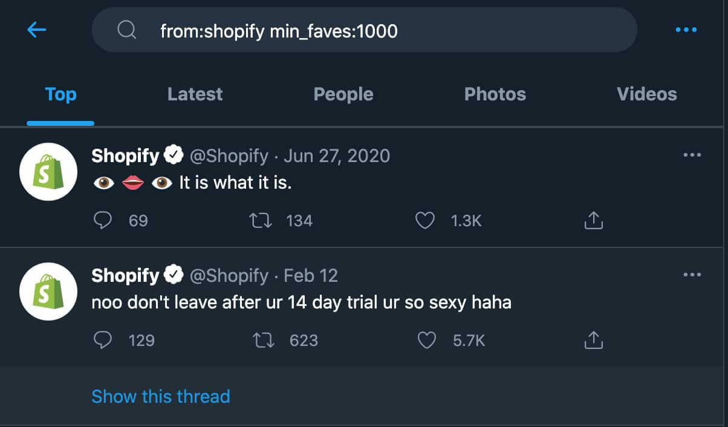Open search options three-dot menu
Viewport: 728px width, 427px height.
click(x=686, y=30)
